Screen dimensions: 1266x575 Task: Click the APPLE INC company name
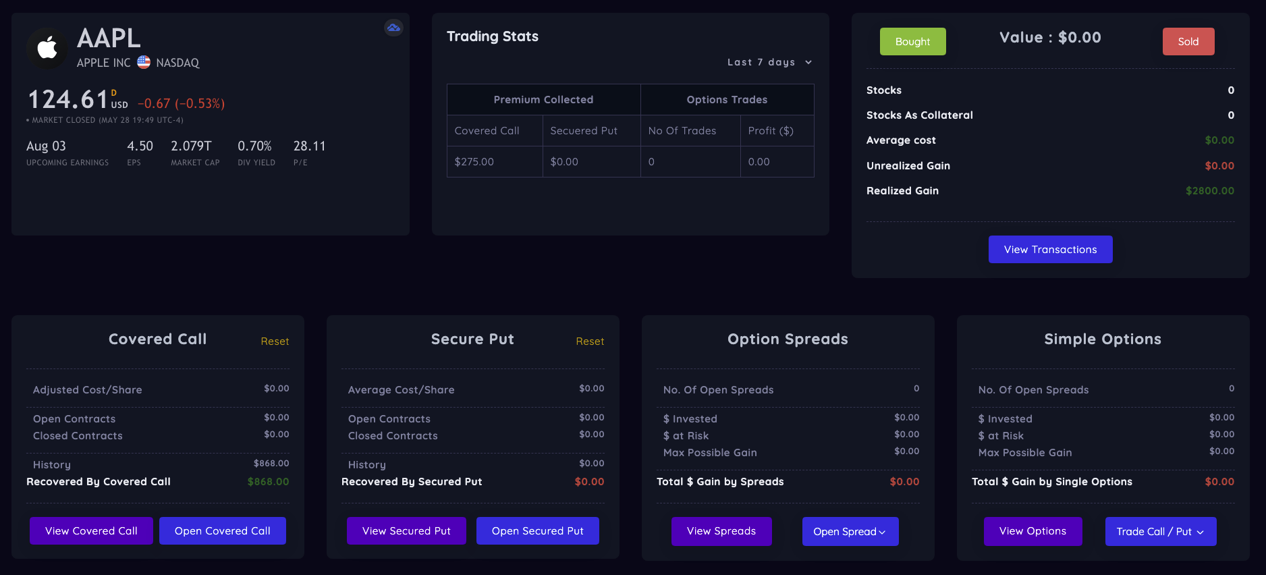(103, 63)
